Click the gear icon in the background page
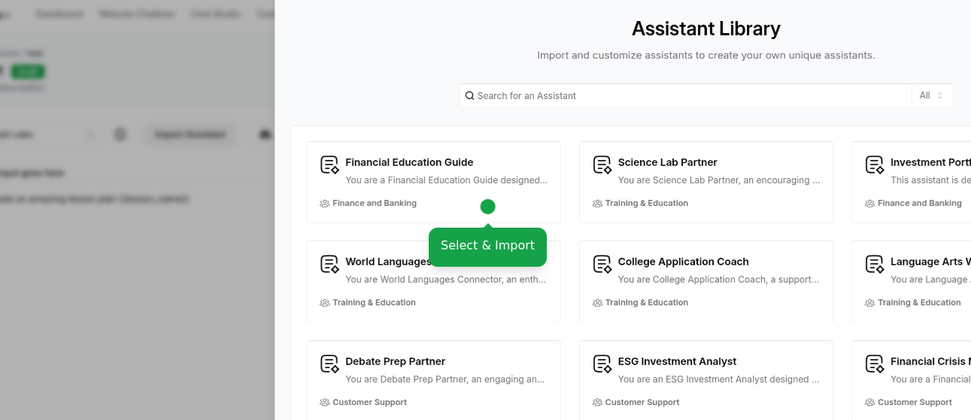 tap(120, 134)
